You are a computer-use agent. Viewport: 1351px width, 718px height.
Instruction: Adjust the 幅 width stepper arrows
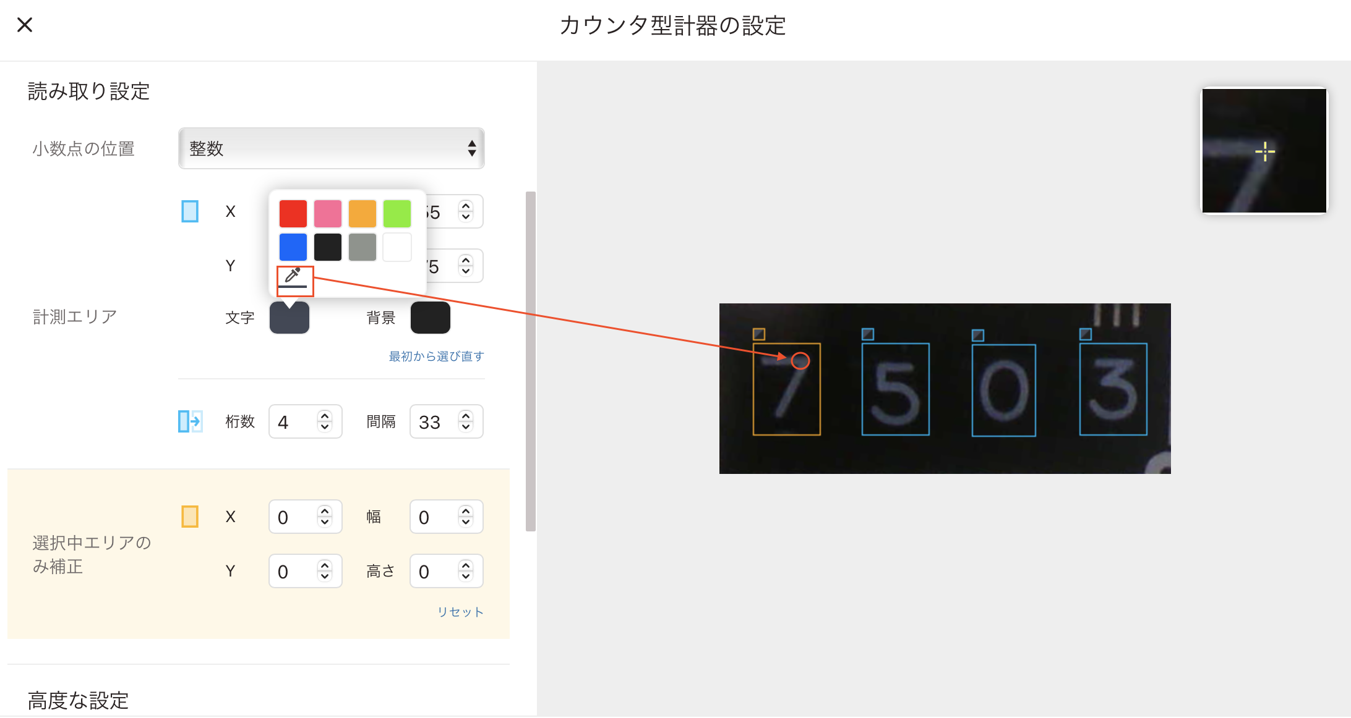click(466, 517)
